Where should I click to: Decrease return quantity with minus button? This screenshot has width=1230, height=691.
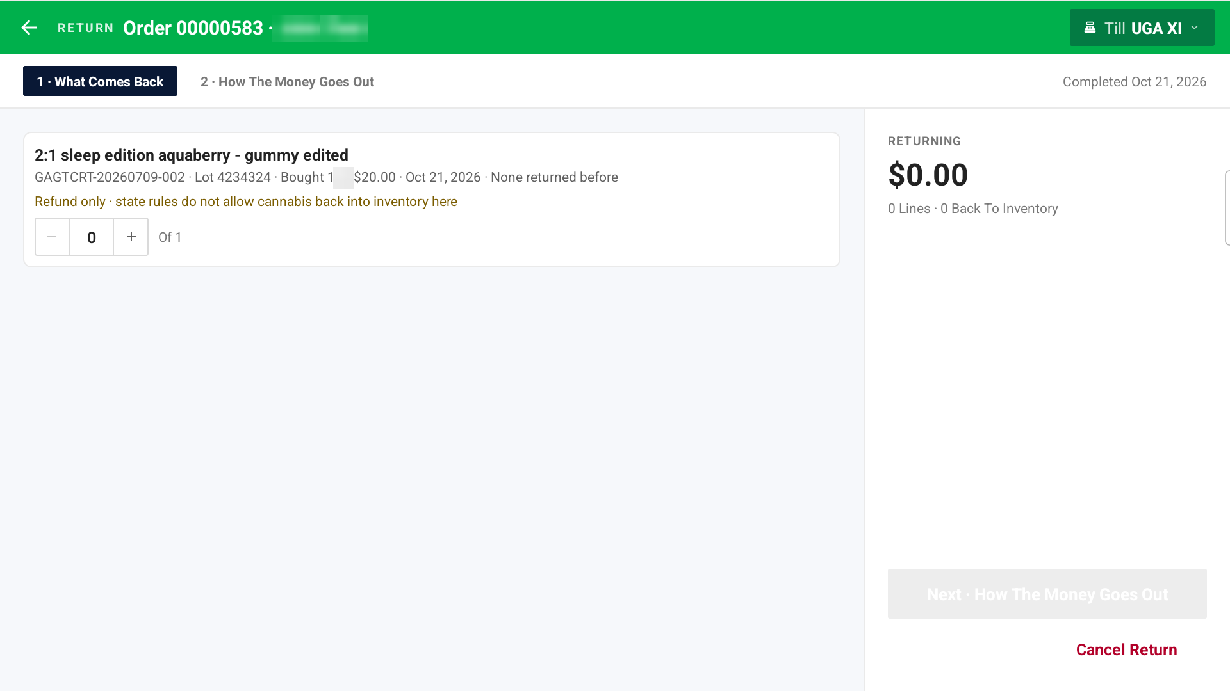click(52, 237)
